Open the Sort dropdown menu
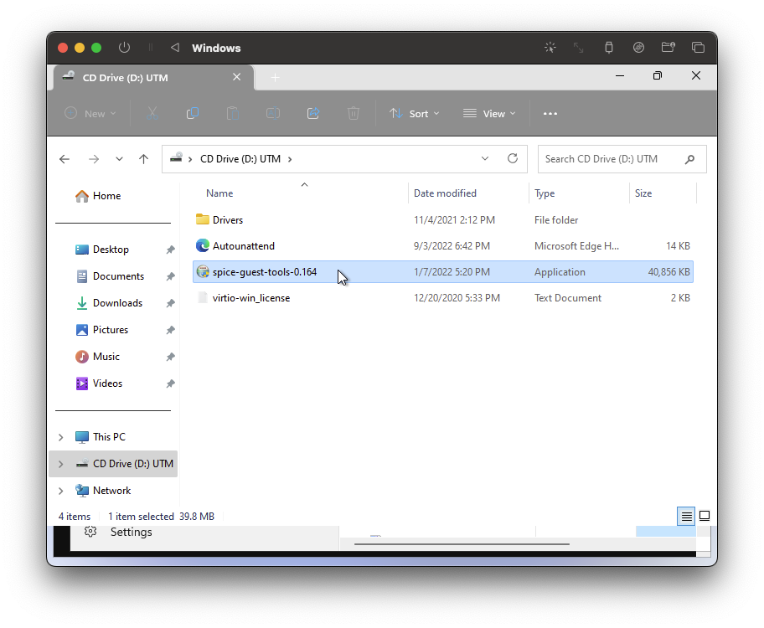Image resolution: width=764 pixels, height=628 pixels. [x=415, y=114]
